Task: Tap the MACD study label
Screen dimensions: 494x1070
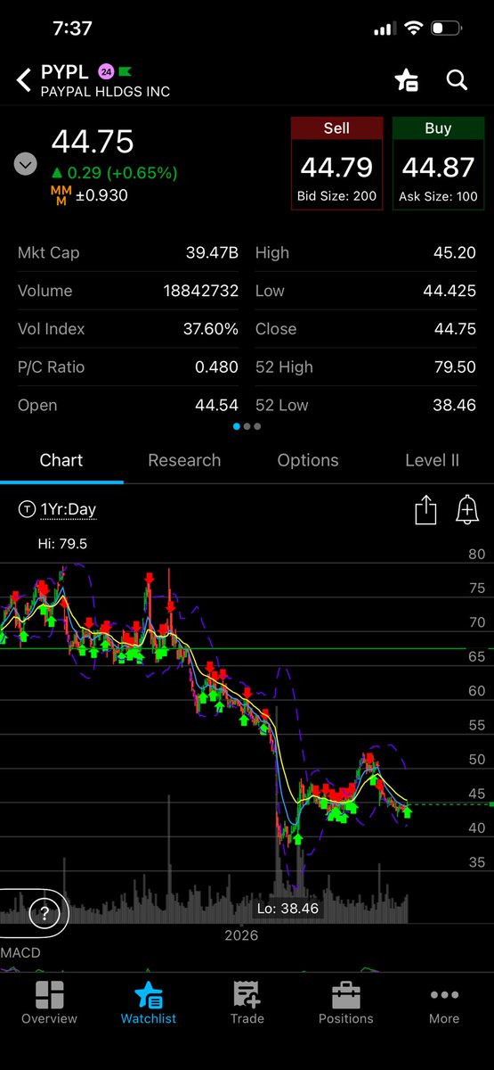Action: pos(20,953)
